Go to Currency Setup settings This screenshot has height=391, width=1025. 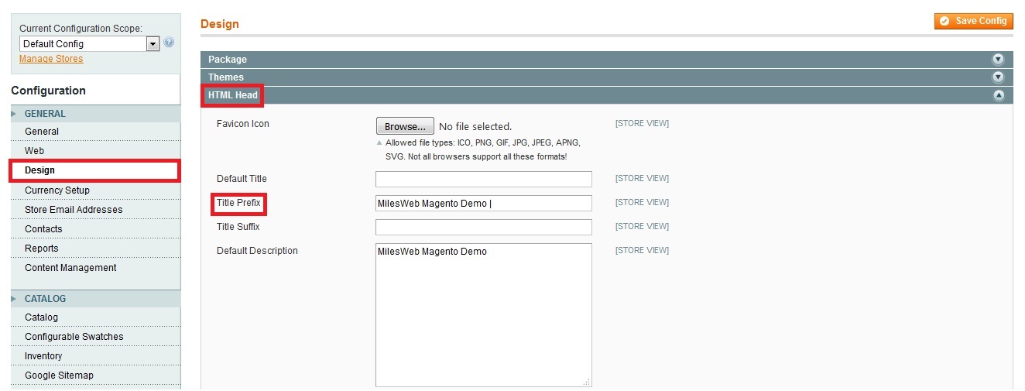[96, 190]
